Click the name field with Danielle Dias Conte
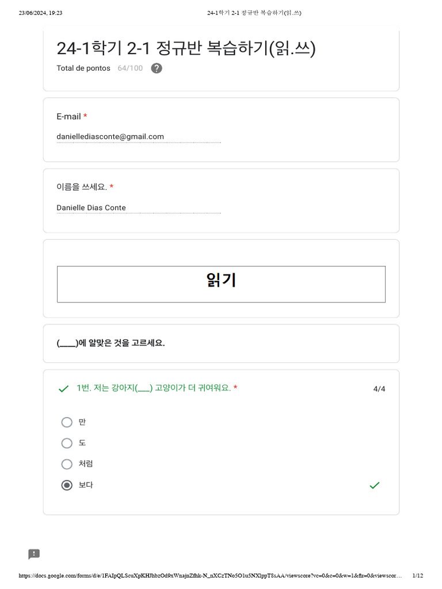This screenshot has height=589, width=442. tap(138, 208)
